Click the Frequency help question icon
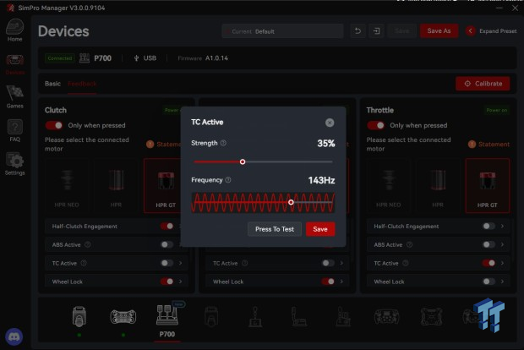This screenshot has height=350, width=524. pos(228,180)
